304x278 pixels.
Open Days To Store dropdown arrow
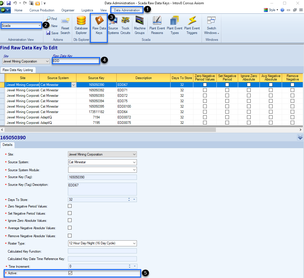coord(134,200)
